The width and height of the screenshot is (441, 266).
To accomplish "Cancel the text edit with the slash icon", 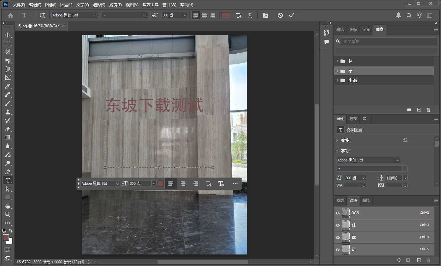I will 280,15.
